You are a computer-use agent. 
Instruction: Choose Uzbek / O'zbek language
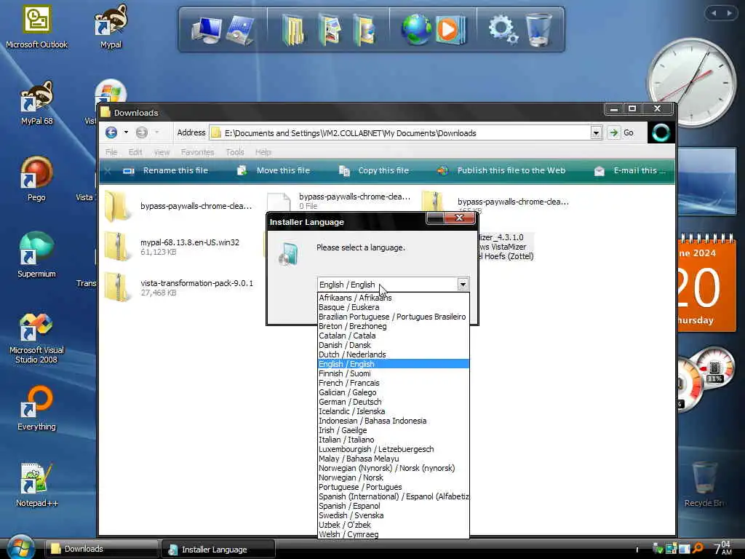point(394,525)
